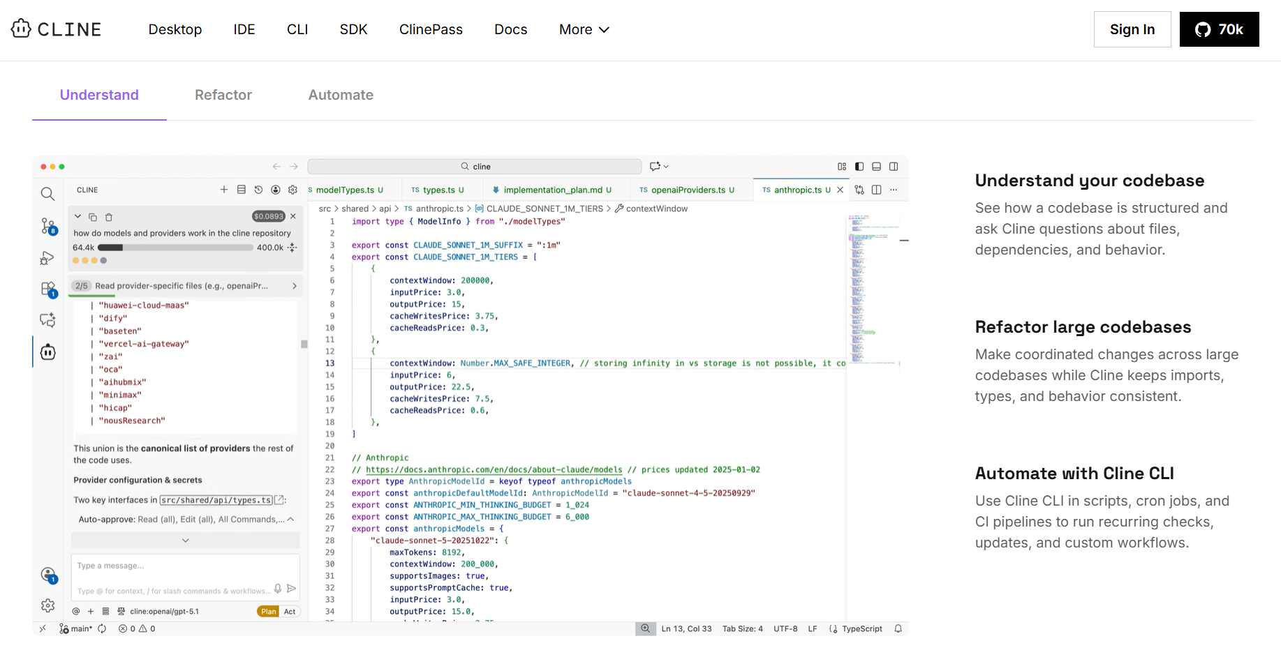Viewport: 1281px width, 650px height.
Task: Select the Refactor tab
Action: tap(223, 95)
